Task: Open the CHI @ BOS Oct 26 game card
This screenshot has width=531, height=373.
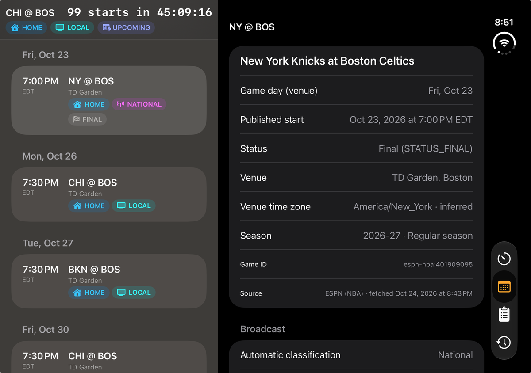Action: tap(109, 194)
